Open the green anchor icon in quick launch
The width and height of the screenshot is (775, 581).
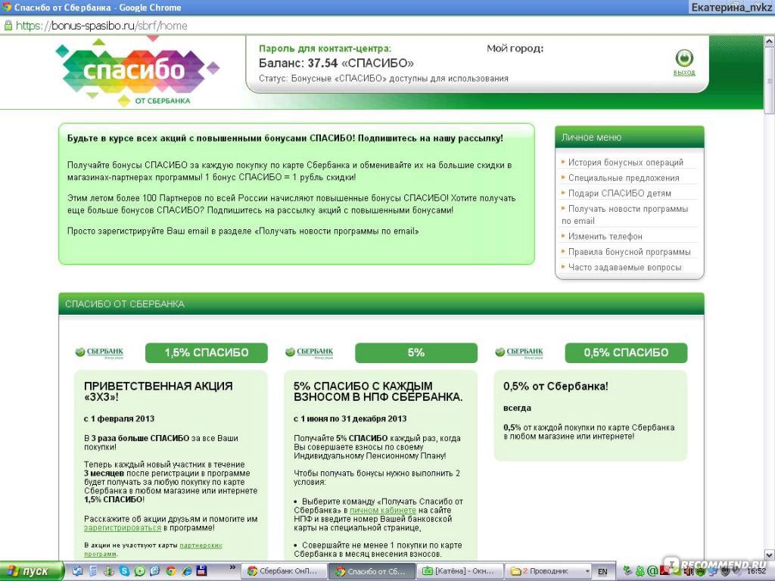click(109, 571)
